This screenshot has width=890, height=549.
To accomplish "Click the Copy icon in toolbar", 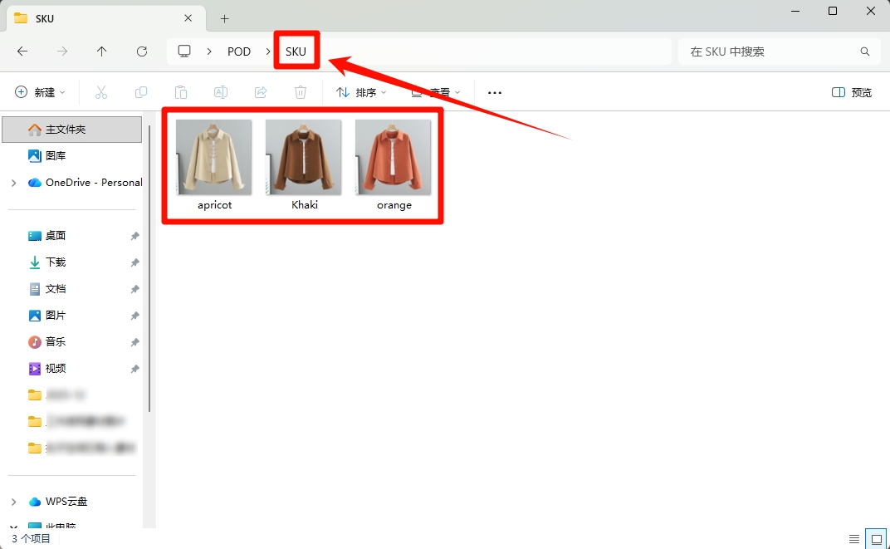I will click(x=141, y=92).
